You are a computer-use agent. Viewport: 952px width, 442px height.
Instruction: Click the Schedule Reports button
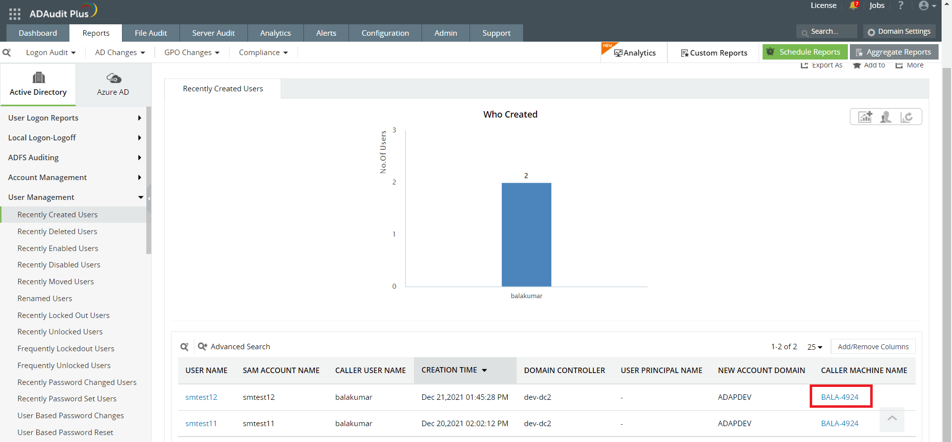804,52
